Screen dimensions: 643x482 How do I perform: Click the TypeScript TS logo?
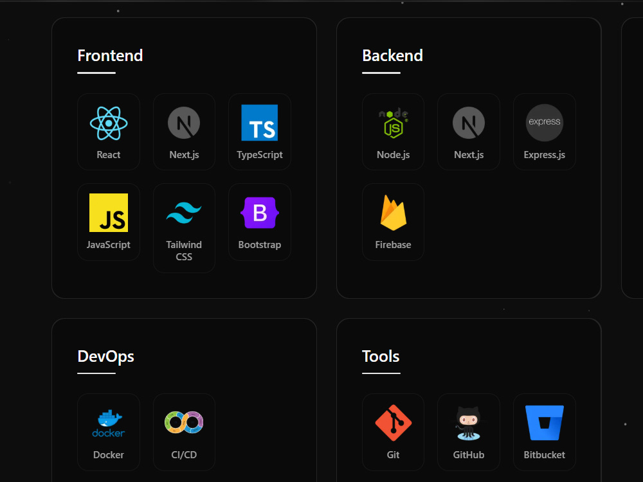tap(260, 123)
